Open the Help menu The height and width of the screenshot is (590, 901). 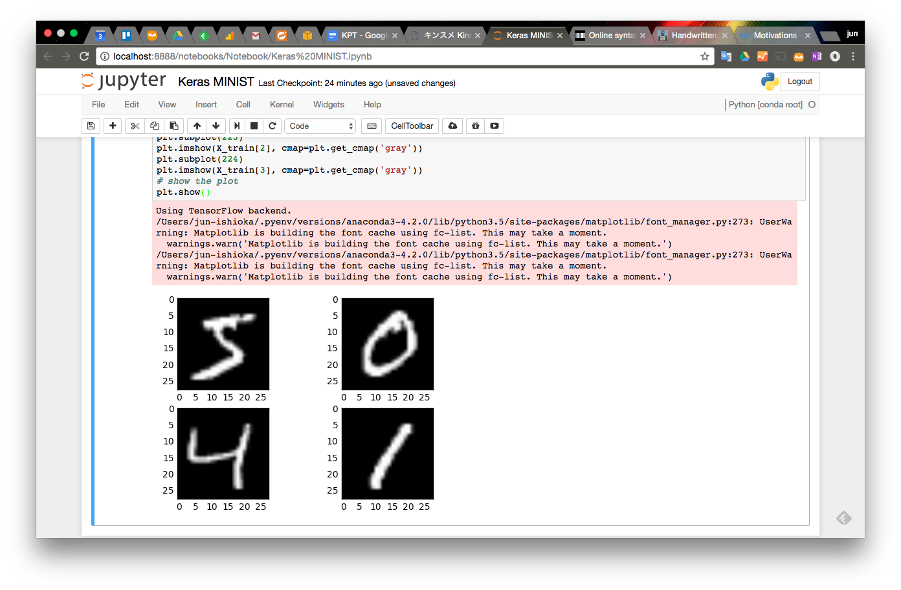coord(372,105)
